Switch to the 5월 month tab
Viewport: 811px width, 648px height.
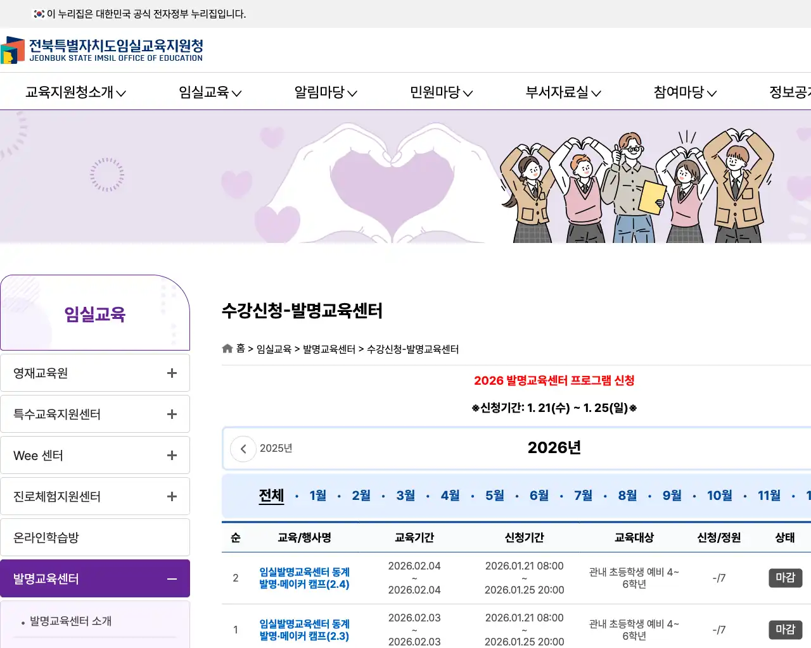[x=494, y=495]
